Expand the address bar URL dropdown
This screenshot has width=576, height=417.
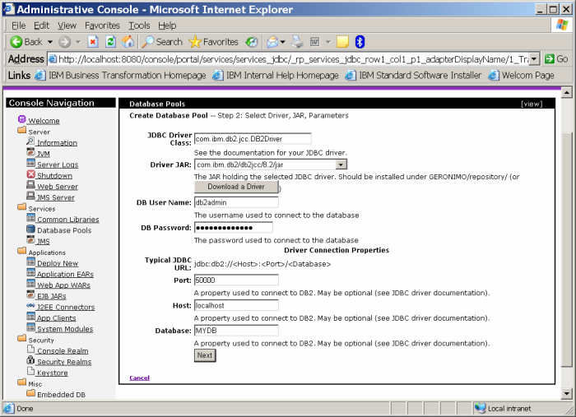(534, 59)
